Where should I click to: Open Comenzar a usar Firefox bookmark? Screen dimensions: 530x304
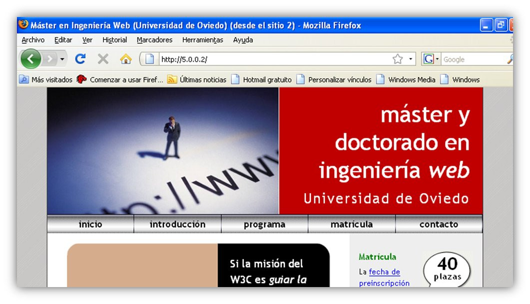tap(120, 80)
